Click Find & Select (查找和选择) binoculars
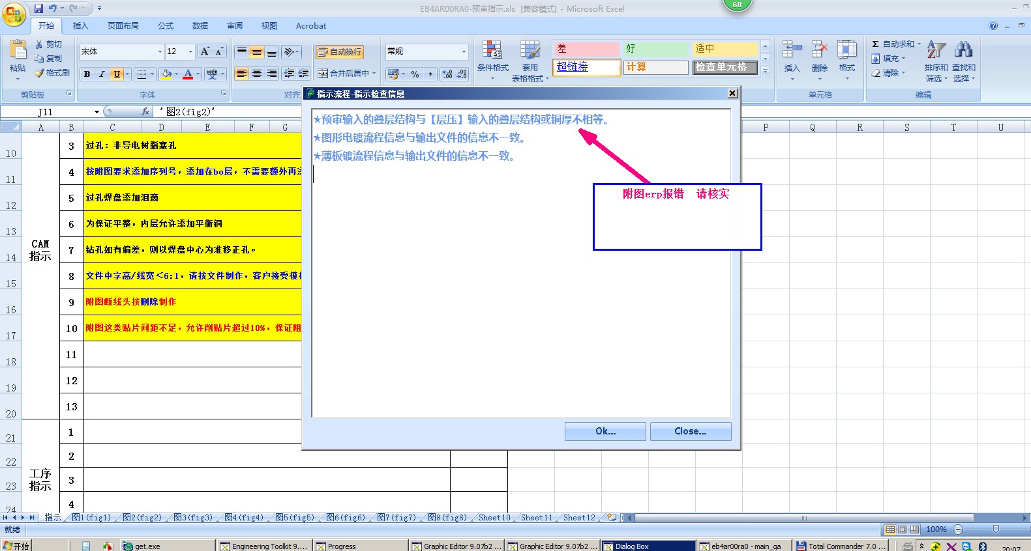This screenshot has width=1031, height=551. [963, 49]
